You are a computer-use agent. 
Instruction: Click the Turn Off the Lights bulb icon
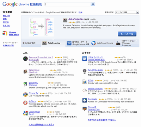pyautogui.click(x=85, y=71)
